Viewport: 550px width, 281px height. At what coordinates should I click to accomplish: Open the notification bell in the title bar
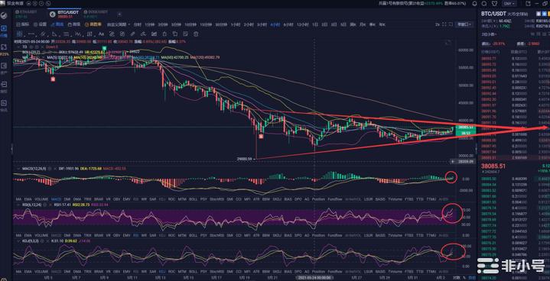click(x=475, y=3)
